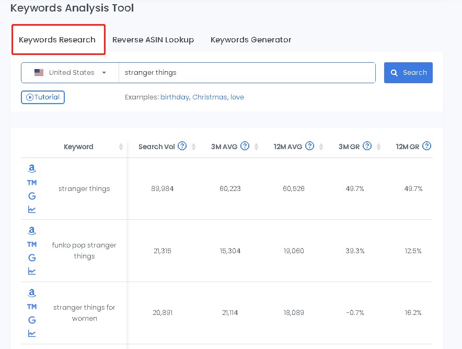Click the blue Search button

coord(408,73)
